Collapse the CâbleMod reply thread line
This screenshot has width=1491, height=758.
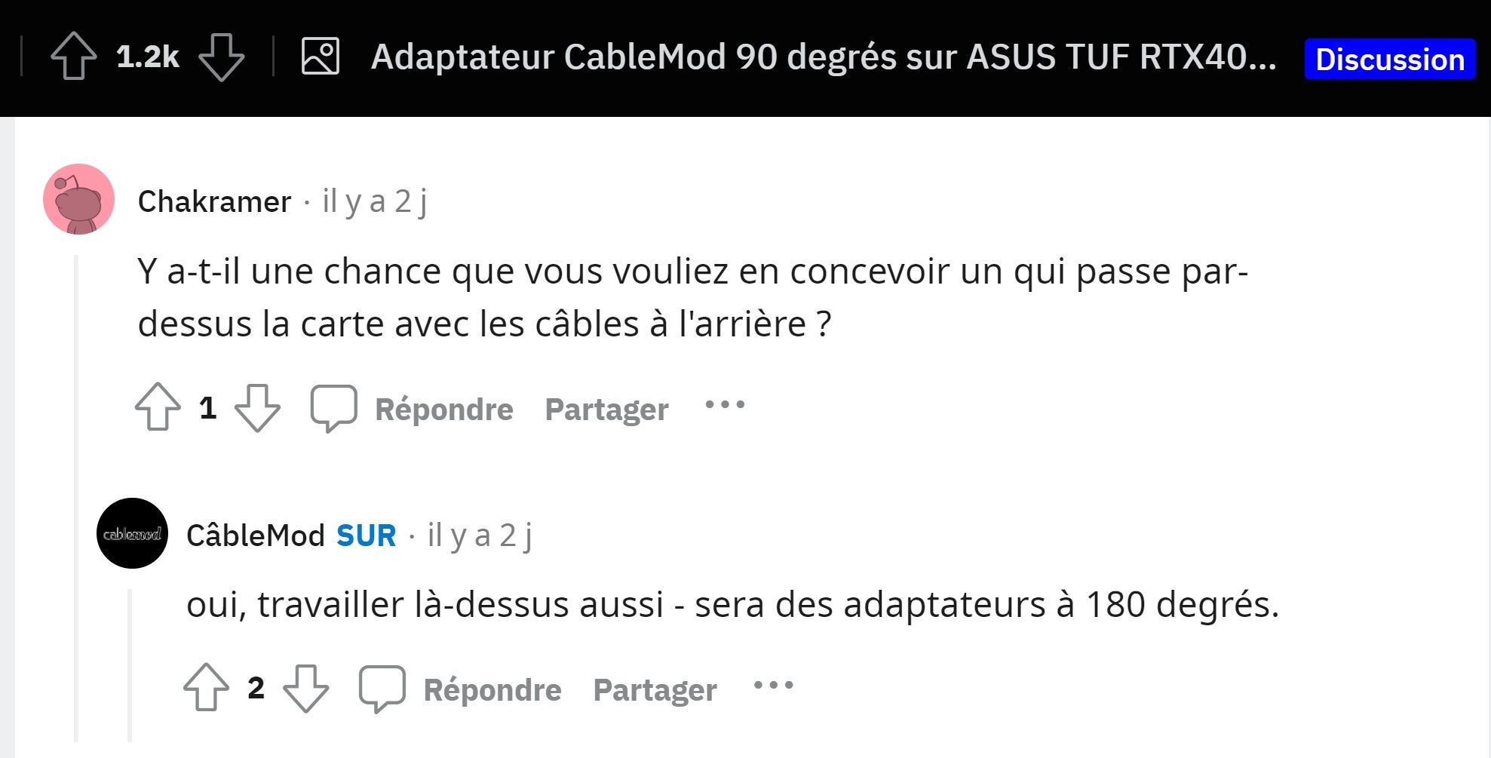pyautogui.click(x=130, y=664)
